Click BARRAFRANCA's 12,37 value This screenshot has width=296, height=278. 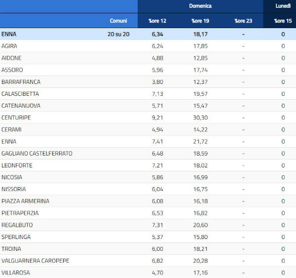200,82
